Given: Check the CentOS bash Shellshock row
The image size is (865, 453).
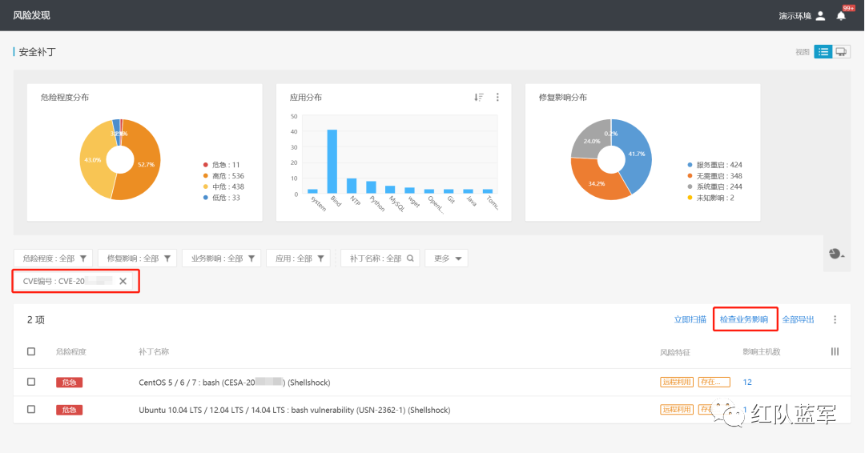Looking at the screenshot, I should [x=31, y=382].
